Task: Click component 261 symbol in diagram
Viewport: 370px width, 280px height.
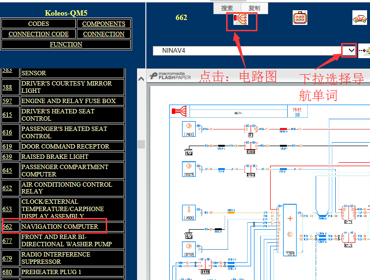Action: [x=189, y=129]
